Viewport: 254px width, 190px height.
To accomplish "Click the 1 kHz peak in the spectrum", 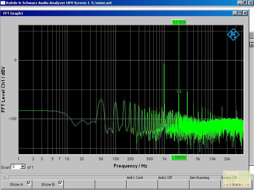I will (164, 65).
